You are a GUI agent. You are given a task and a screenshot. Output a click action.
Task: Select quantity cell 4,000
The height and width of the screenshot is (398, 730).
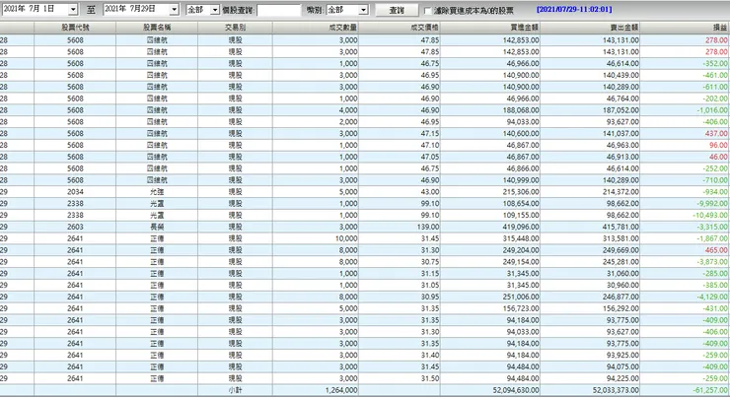point(348,110)
